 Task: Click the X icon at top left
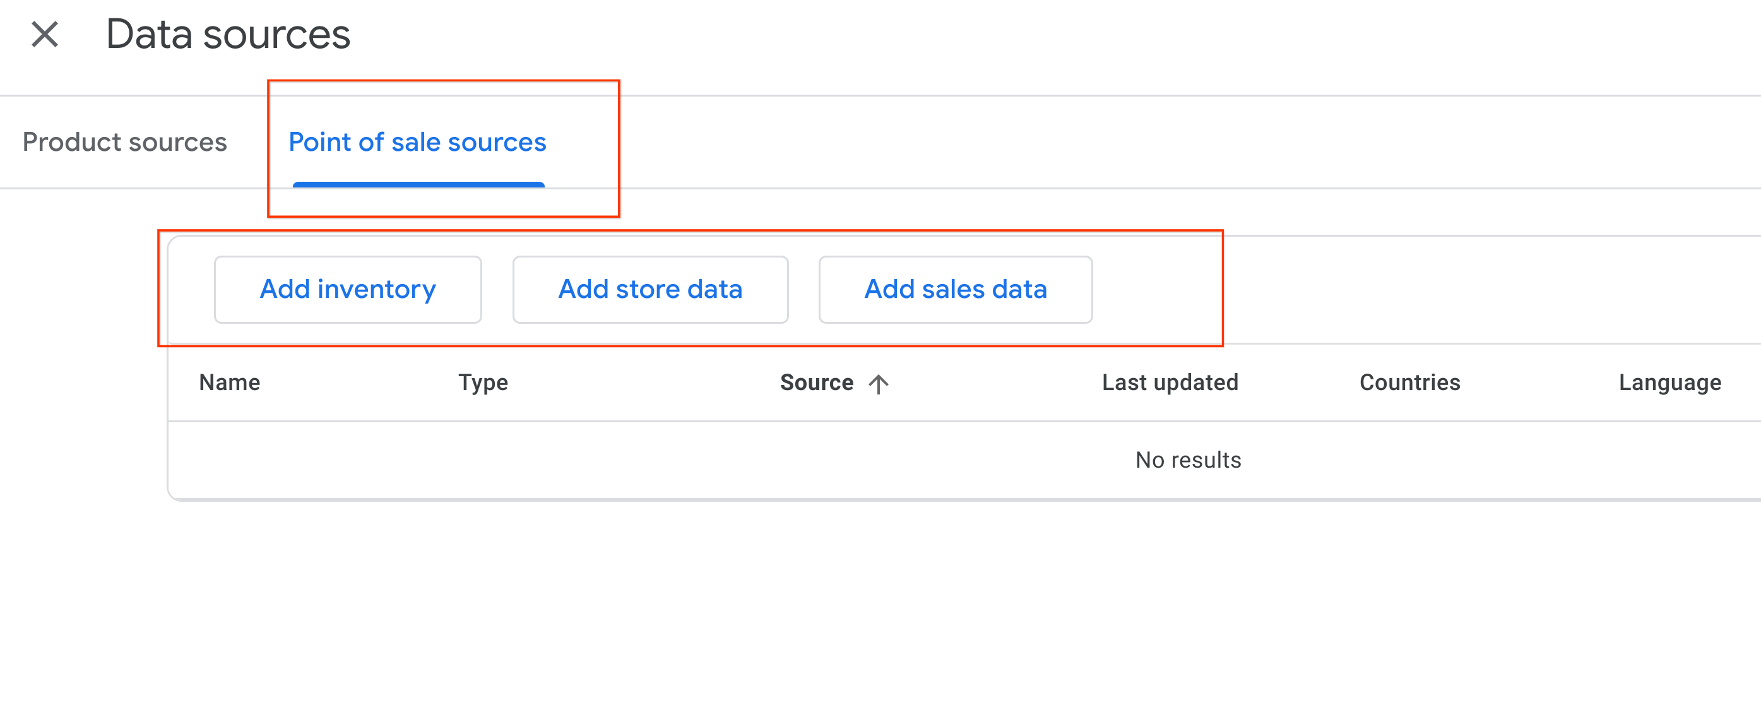pos(45,33)
